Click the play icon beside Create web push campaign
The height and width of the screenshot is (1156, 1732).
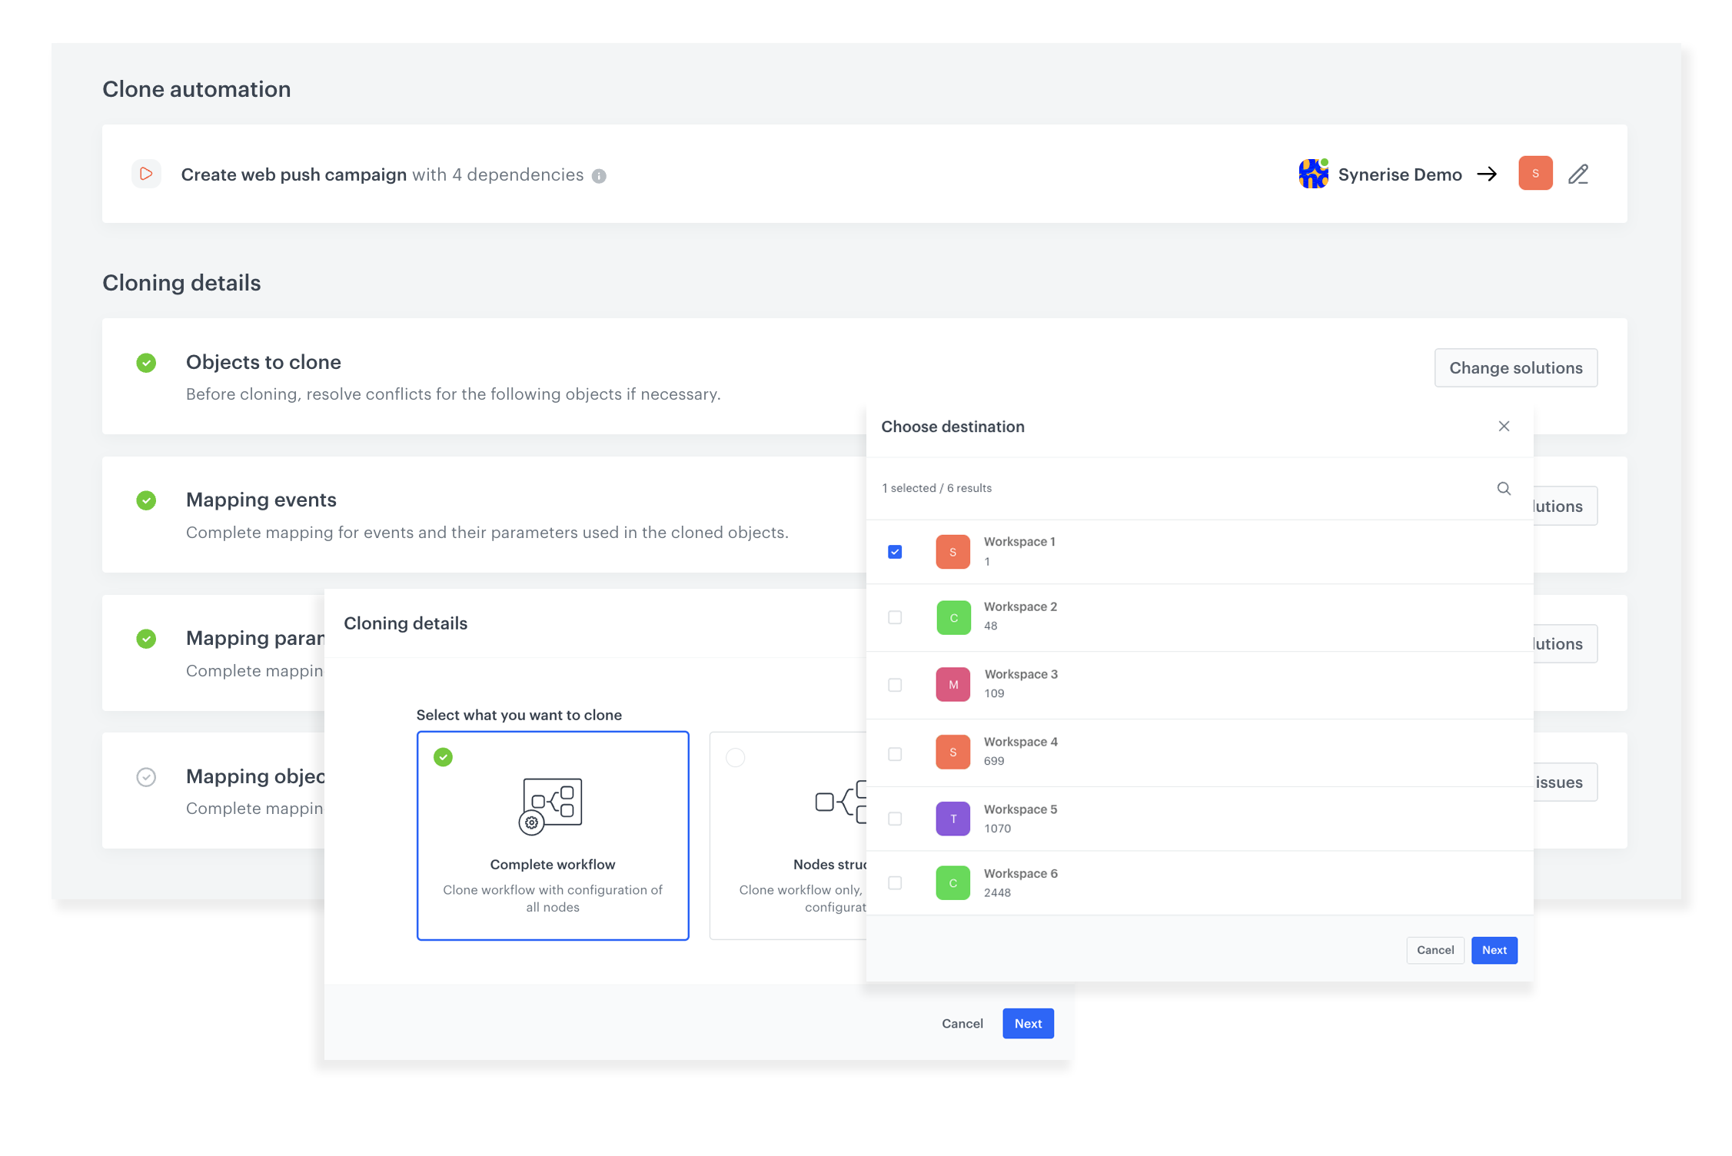(x=146, y=174)
